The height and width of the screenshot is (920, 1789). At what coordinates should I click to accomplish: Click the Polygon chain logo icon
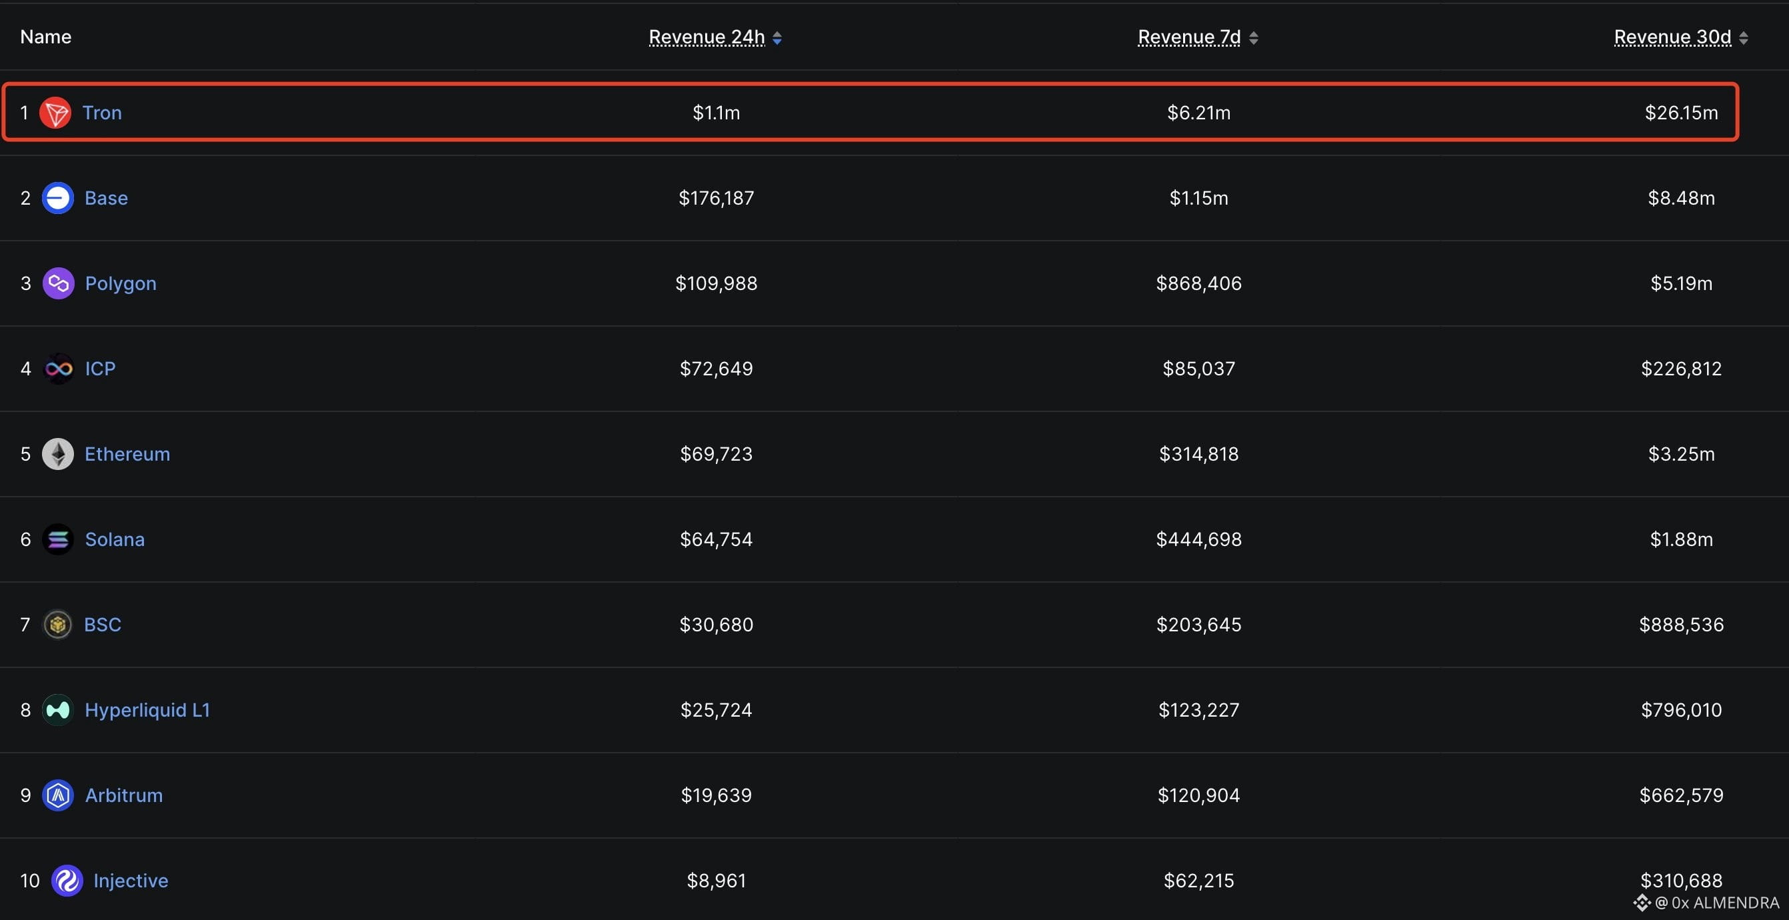pos(59,283)
